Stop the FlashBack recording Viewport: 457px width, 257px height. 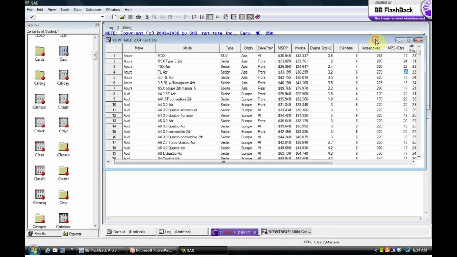228,232
